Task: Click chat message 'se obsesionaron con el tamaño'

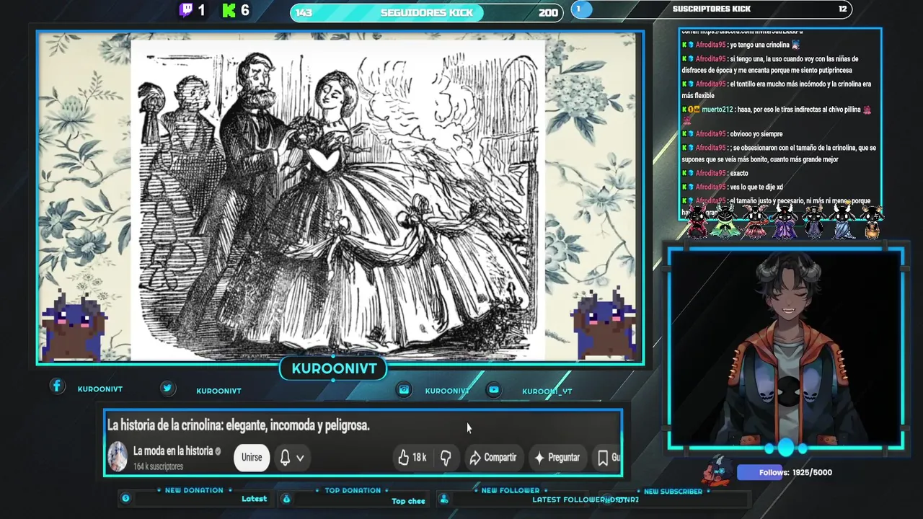Action: pyautogui.click(x=779, y=154)
